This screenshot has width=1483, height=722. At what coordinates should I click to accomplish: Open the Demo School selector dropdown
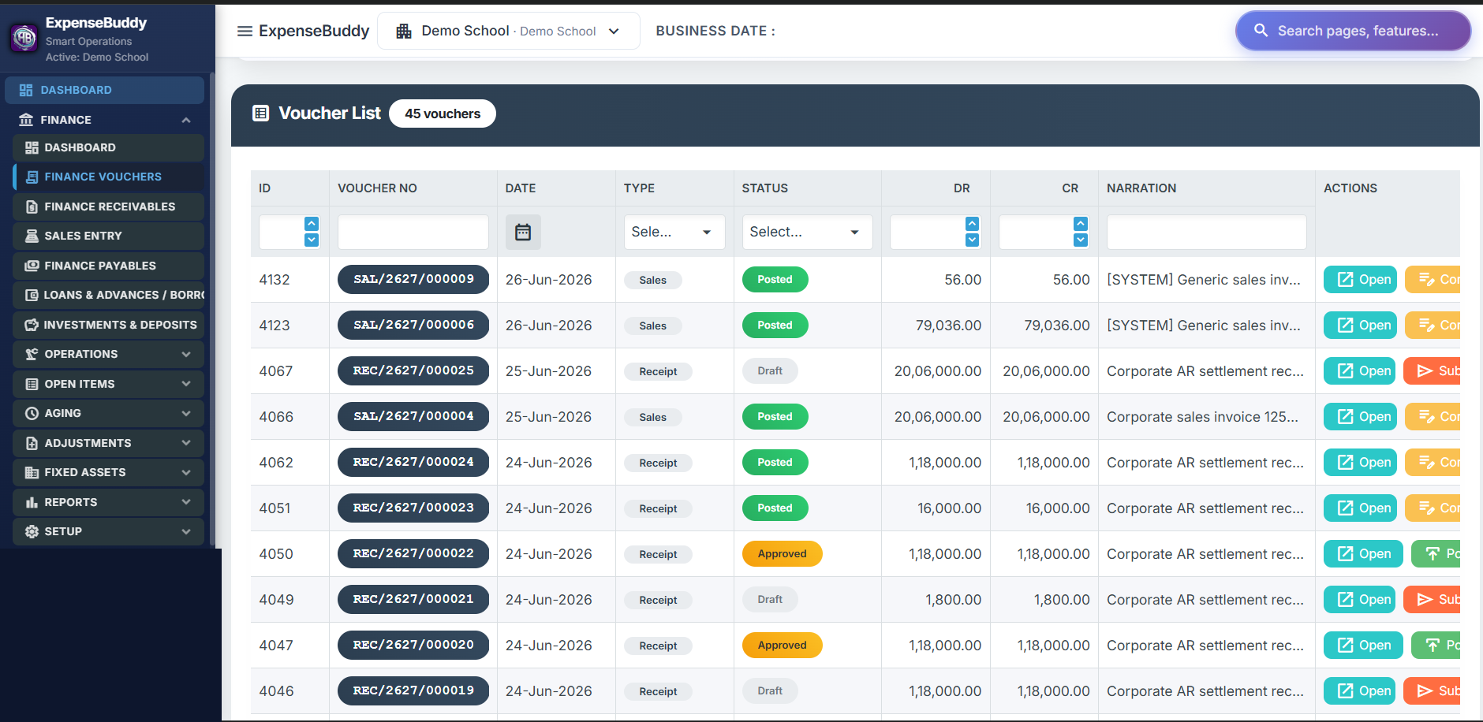509,31
